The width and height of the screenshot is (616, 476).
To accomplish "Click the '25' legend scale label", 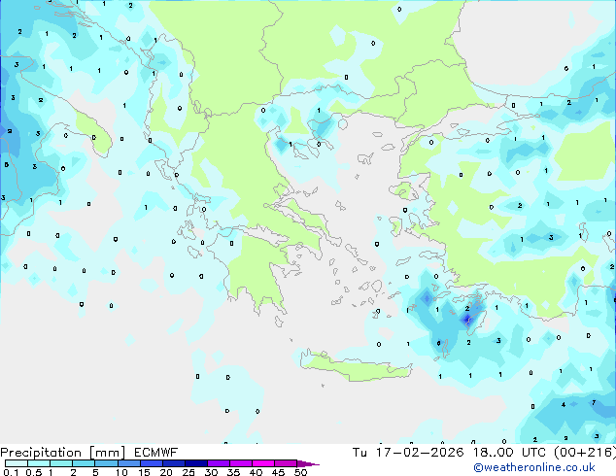I will 188,472.
